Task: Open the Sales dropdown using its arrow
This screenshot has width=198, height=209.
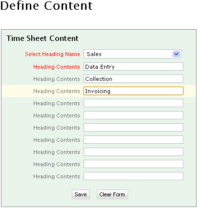Action: tap(176, 54)
